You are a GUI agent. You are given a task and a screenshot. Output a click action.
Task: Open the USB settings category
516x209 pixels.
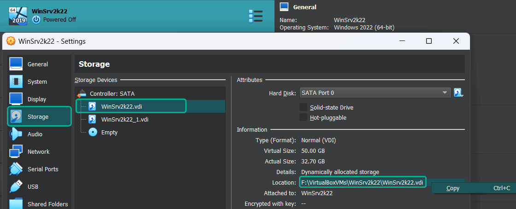[x=39, y=186]
